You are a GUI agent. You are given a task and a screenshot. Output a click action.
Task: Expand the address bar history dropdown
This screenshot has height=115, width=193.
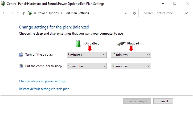(x=126, y=13)
